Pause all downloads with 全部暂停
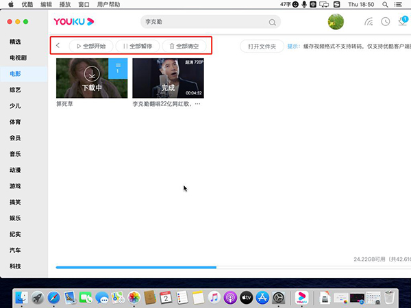This screenshot has width=411, height=308. [x=137, y=46]
